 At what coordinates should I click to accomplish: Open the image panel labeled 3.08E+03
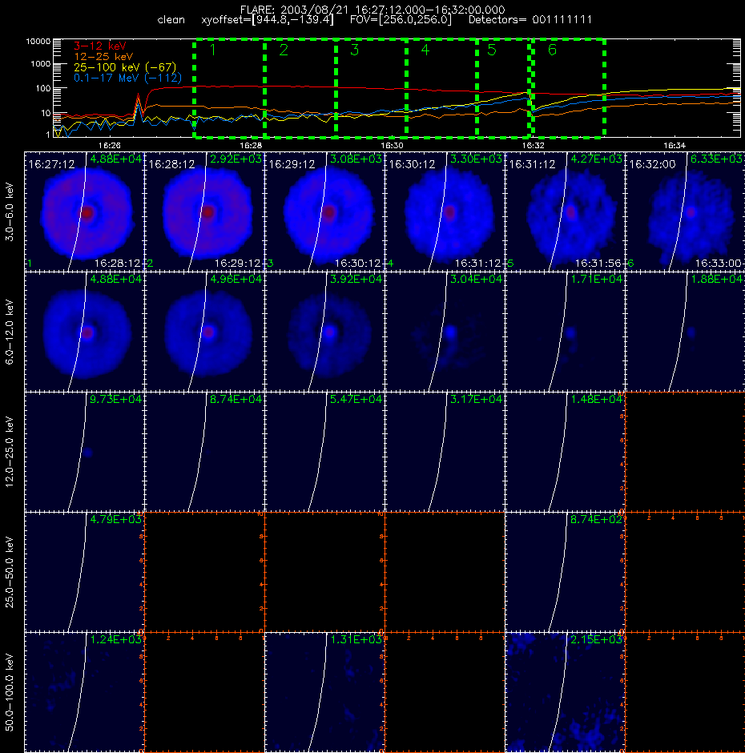[324, 211]
